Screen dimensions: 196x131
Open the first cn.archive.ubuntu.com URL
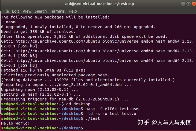(58, 41)
